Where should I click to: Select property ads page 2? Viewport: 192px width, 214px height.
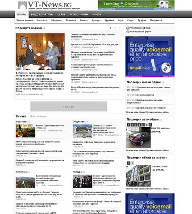[132, 163]
